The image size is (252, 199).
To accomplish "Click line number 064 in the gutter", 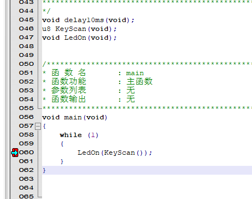I will [26, 188].
